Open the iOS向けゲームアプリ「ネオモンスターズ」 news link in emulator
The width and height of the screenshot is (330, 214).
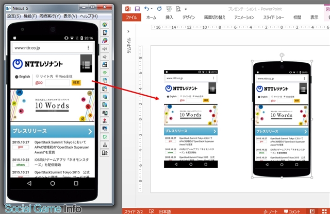(61, 162)
